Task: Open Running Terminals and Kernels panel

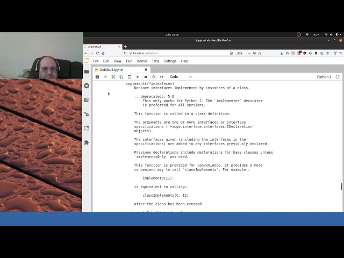Action: [87, 85]
